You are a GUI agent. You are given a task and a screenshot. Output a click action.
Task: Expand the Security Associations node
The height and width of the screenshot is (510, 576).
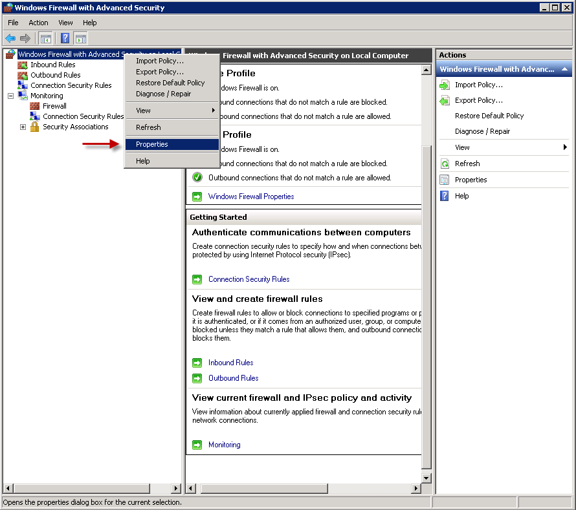click(23, 127)
